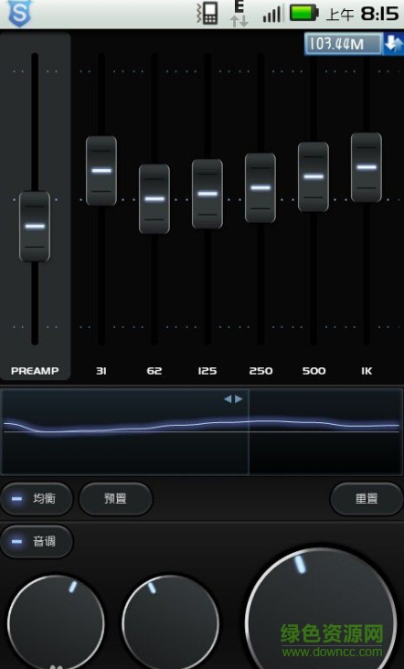Toggle the 均衡 equalizer button
Screen dimensions: 404x669
(x=37, y=498)
